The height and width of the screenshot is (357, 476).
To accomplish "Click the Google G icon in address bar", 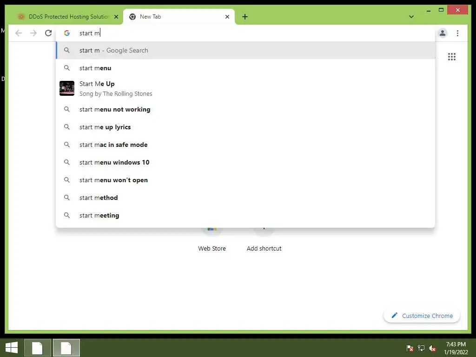I will point(67,33).
